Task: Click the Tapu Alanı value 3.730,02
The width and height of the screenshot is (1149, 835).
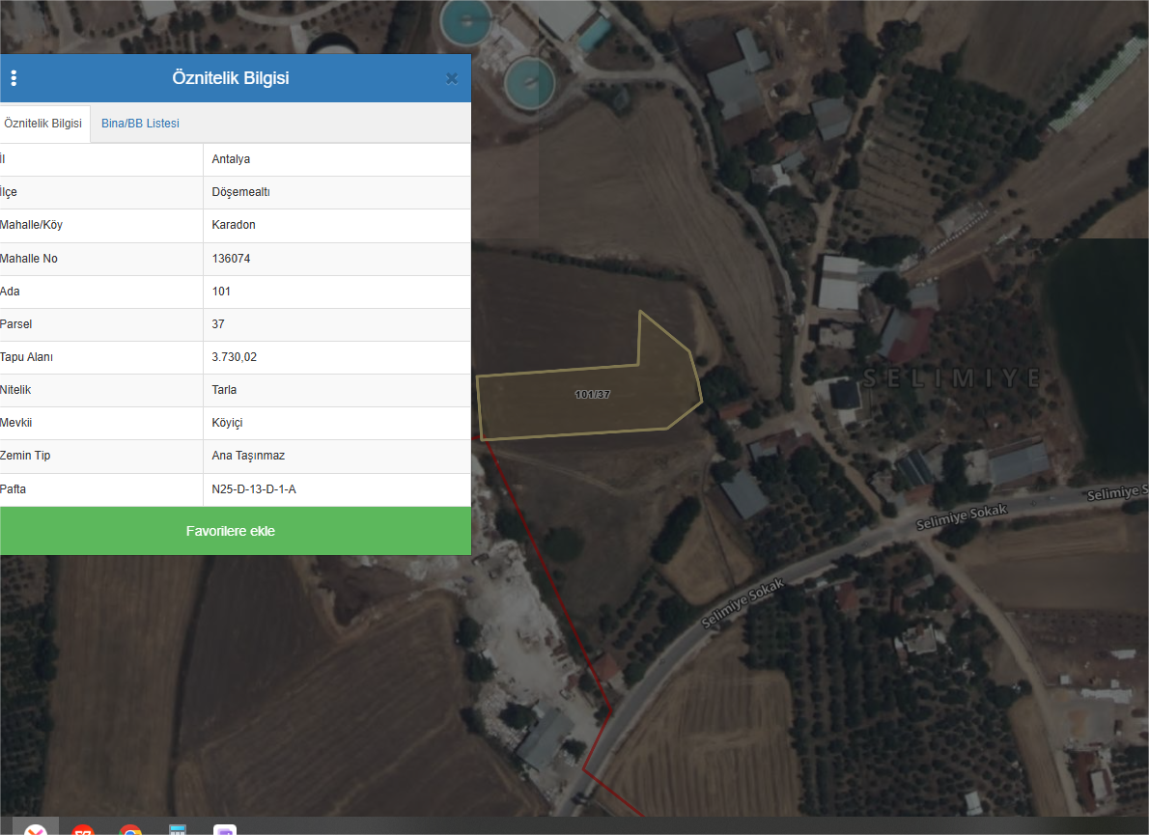Action: pyautogui.click(x=235, y=357)
